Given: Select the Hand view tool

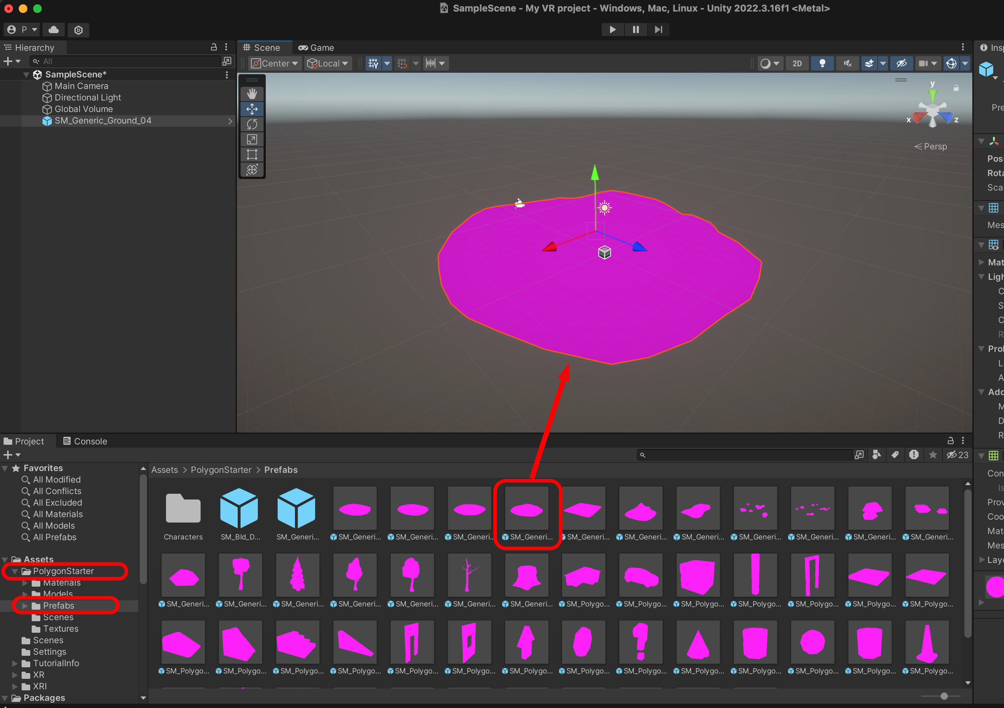Looking at the screenshot, I should coord(252,94).
